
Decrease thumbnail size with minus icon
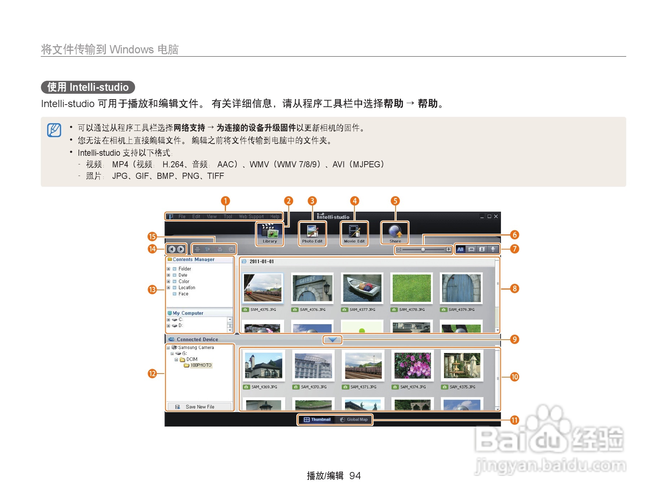coord(398,249)
